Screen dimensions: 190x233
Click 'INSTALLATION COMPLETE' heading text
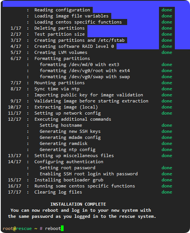pyautogui.click(x=78, y=204)
